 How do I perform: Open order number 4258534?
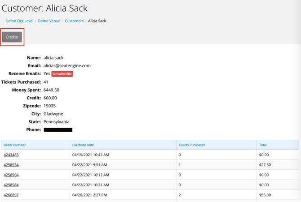[11, 165]
